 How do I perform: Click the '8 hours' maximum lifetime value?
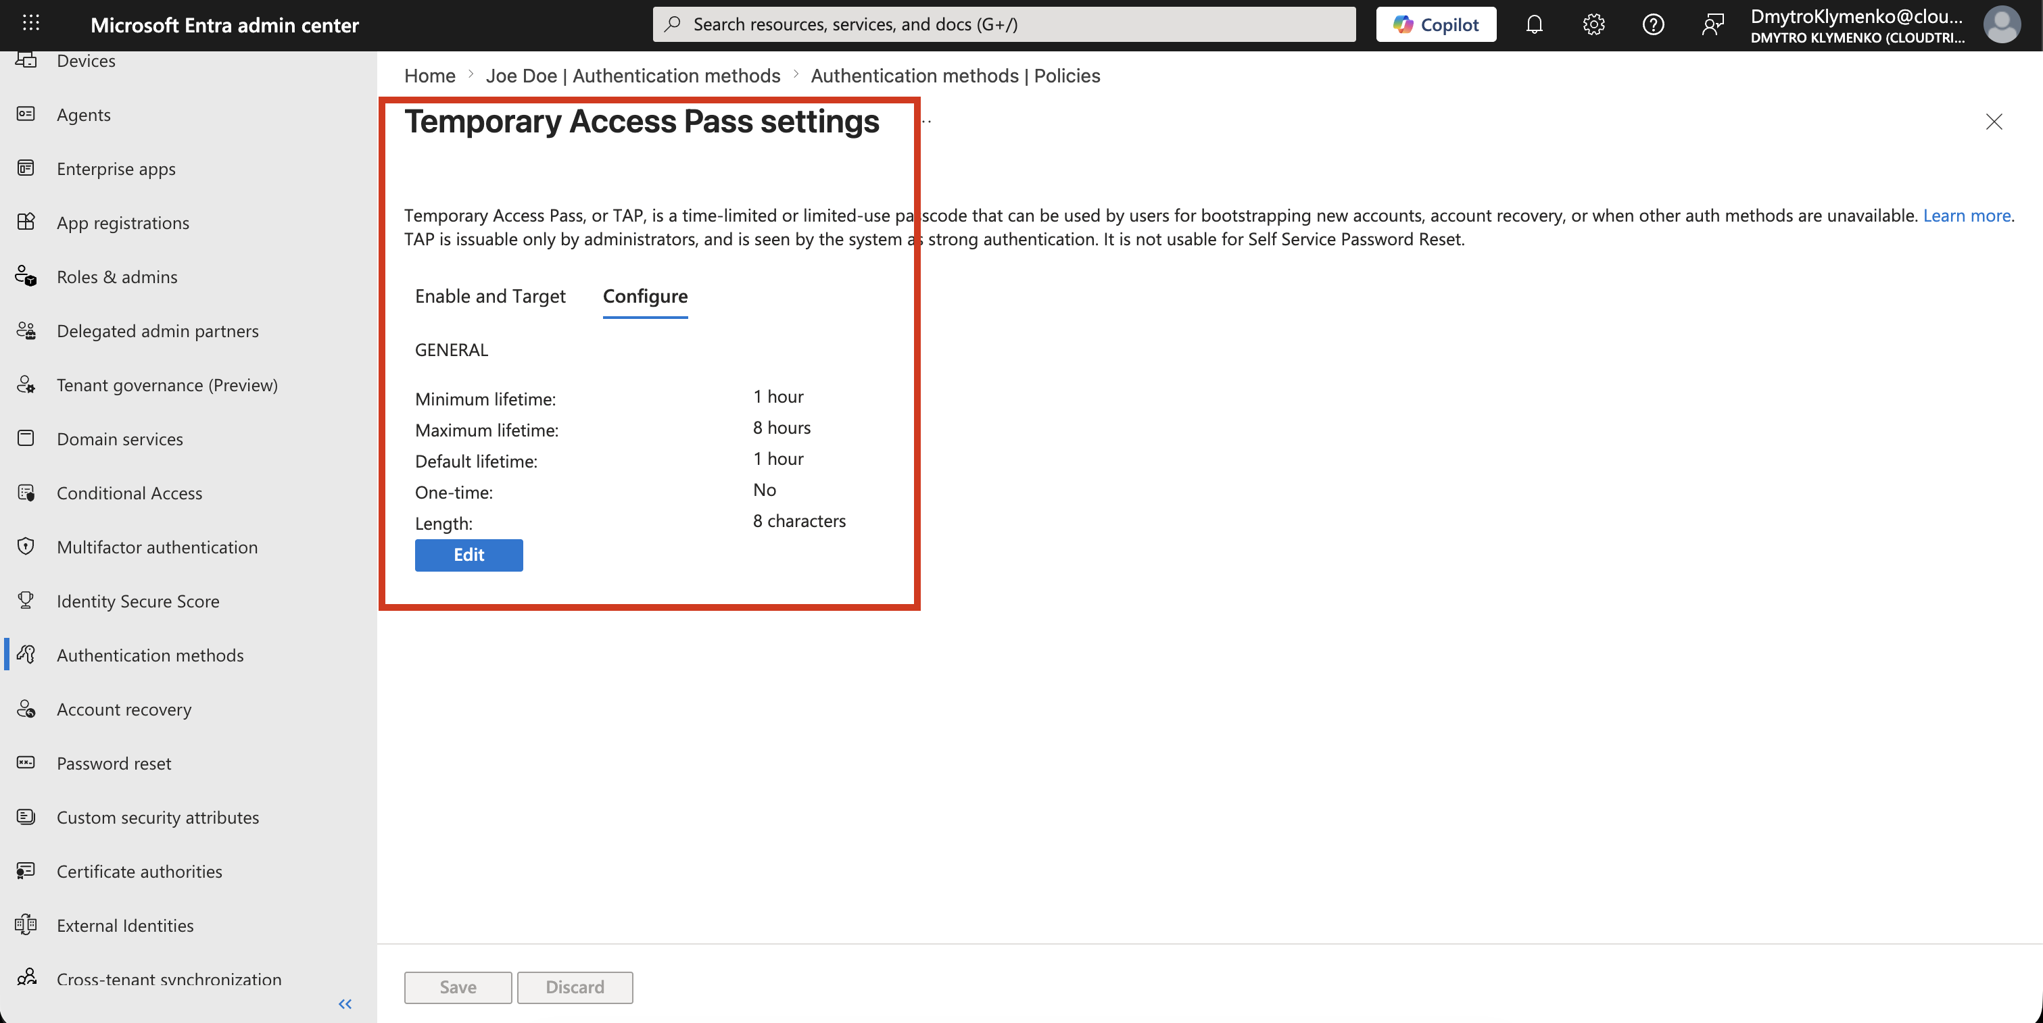[x=782, y=428]
